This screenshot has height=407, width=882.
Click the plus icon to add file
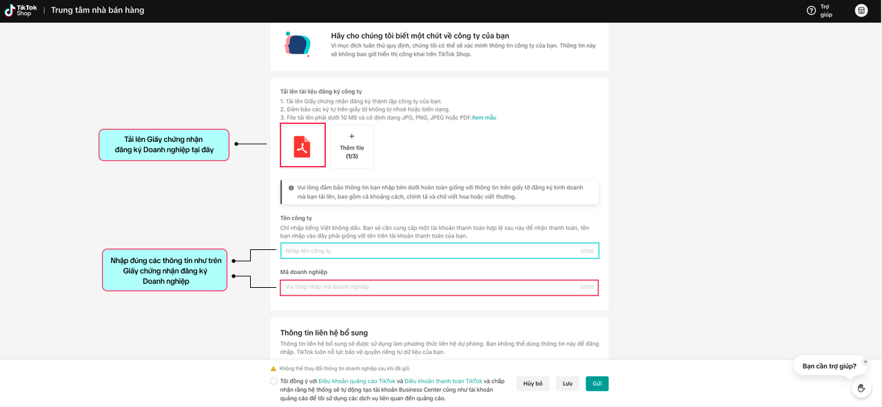(351, 137)
